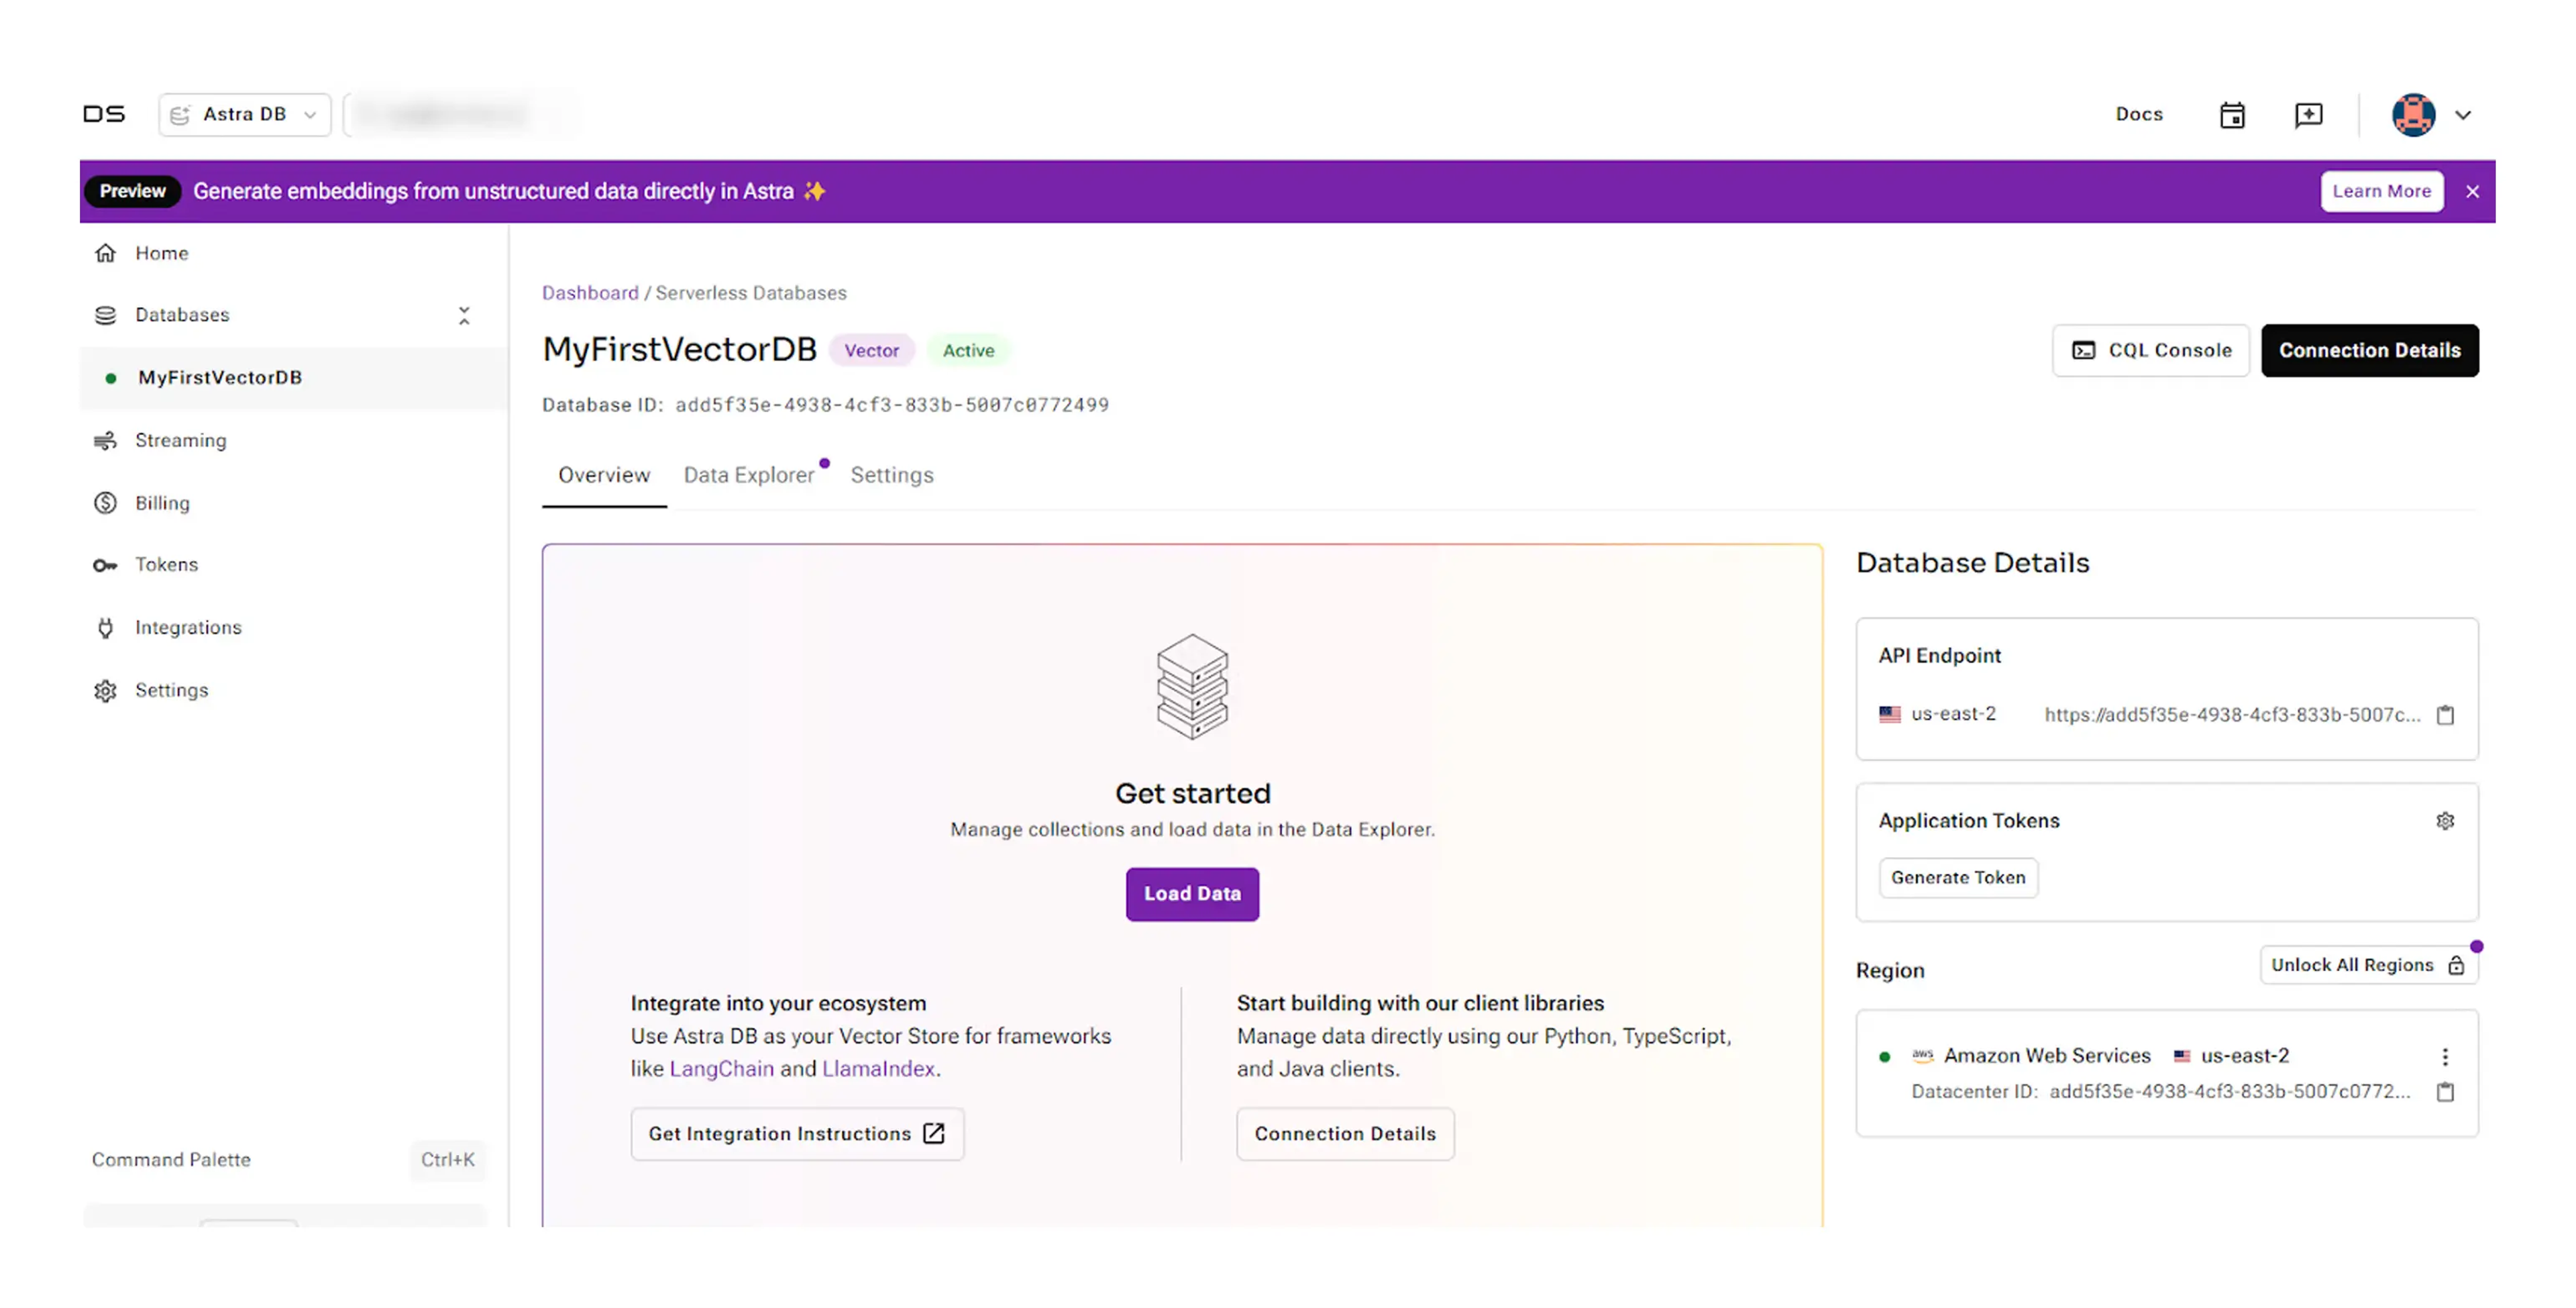
Task: Switch to the Data Explorer tab
Action: pyautogui.click(x=748, y=475)
